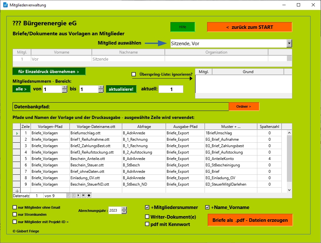Screen dimensions: 321x243
Task: Decrease the Abrechnungsjahr value
Action: coord(124,212)
